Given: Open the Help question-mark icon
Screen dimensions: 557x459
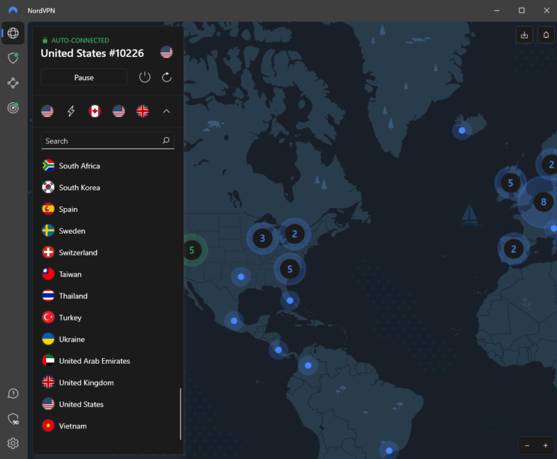Looking at the screenshot, I should point(13,394).
